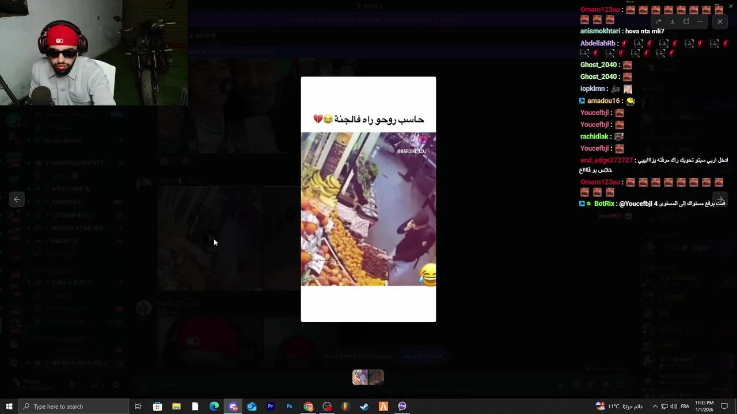This screenshot has height=414, width=737.
Task: Go to the next image with right arrow
Action: tap(720, 200)
